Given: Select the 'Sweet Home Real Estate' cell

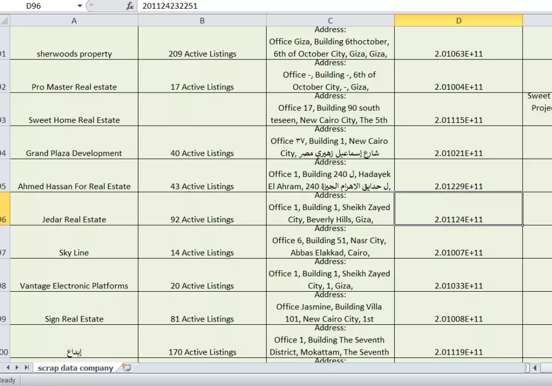Looking at the screenshot, I should point(74,109).
